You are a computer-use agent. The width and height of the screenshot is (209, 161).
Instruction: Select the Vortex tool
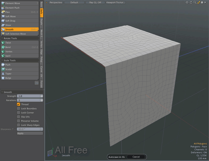20,52
